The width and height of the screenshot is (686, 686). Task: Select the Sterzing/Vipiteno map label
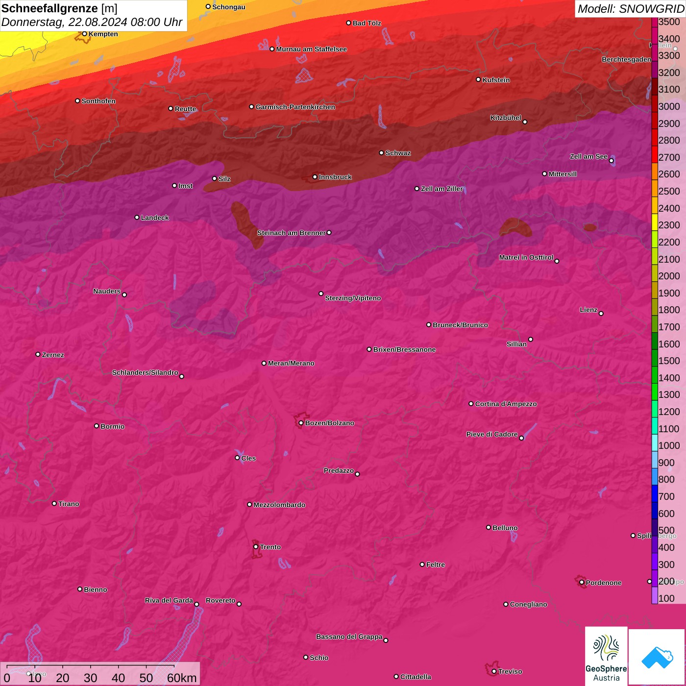[353, 298]
